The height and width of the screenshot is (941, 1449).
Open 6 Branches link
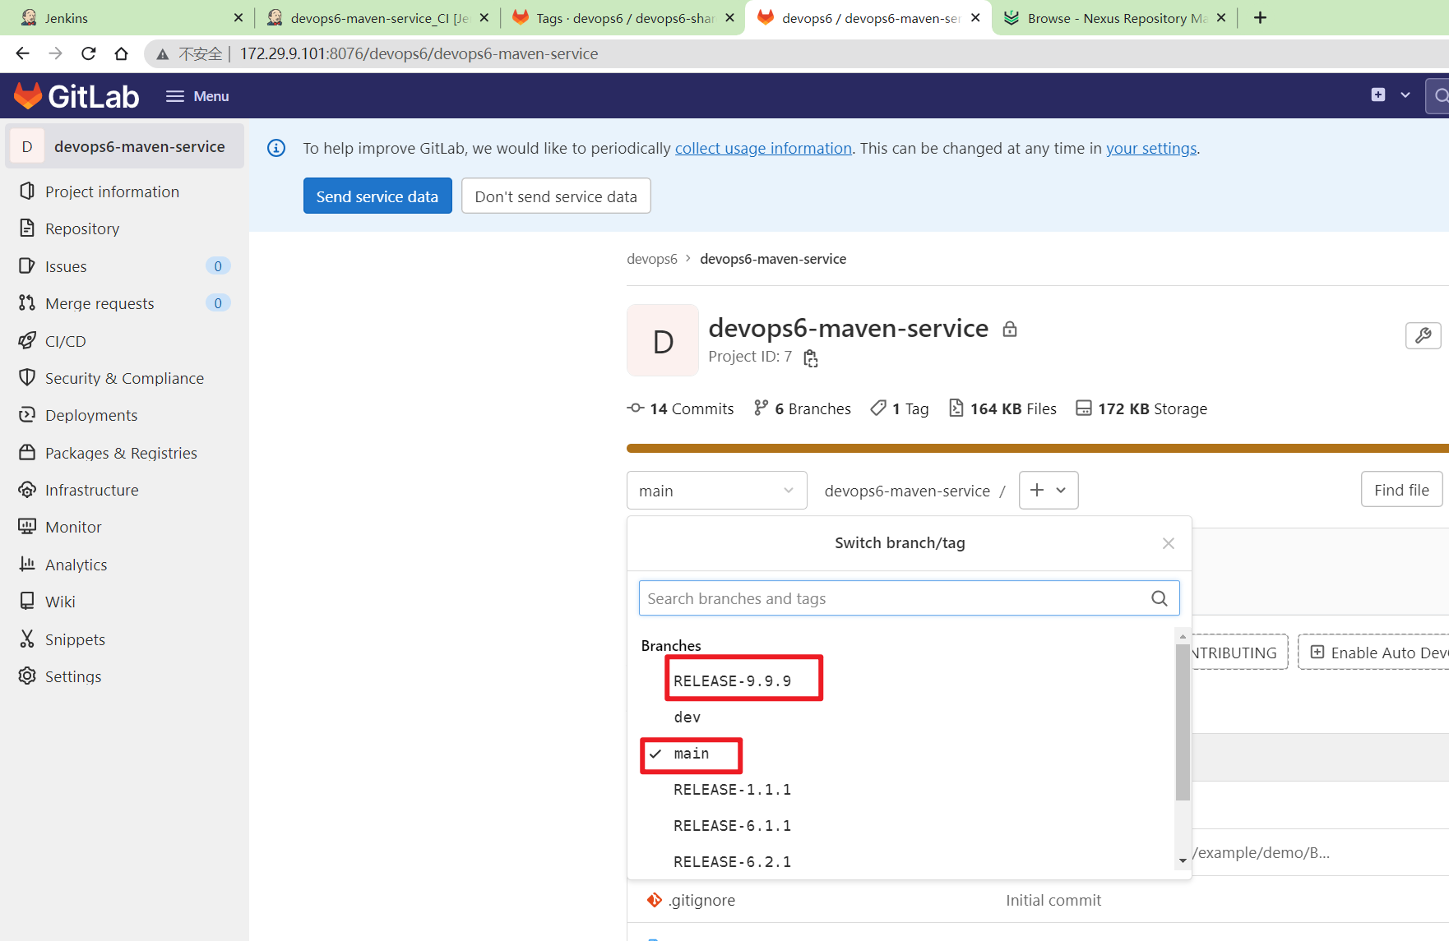[803, 408]
